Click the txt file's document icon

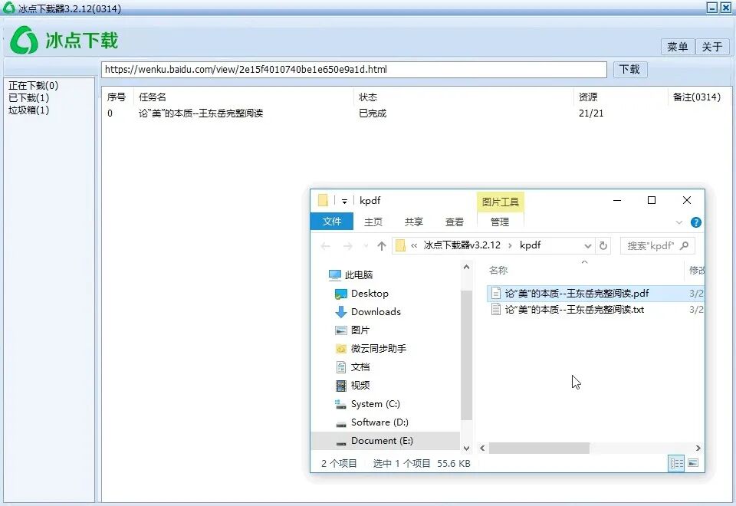tap(496, 309)
